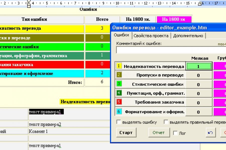The image size is (226, 150).
Task: Click Всего value 3 in yellow row
Action: (102, 28)
